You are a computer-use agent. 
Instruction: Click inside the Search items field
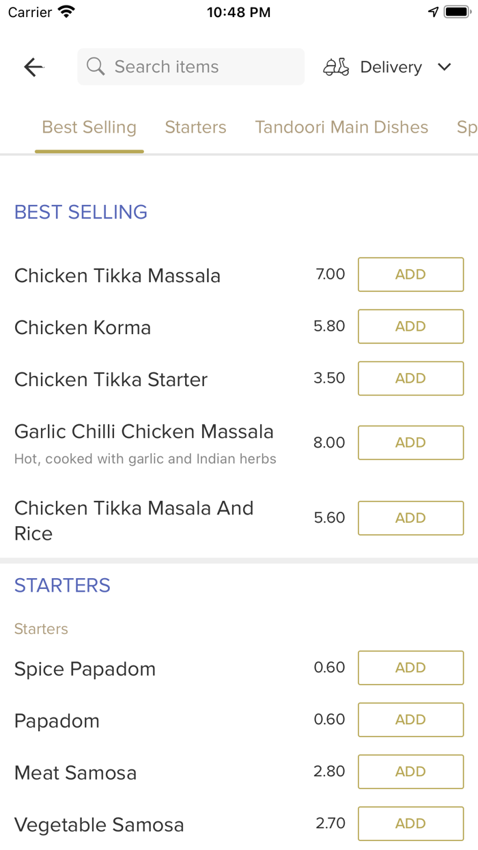tap(191, 66)
